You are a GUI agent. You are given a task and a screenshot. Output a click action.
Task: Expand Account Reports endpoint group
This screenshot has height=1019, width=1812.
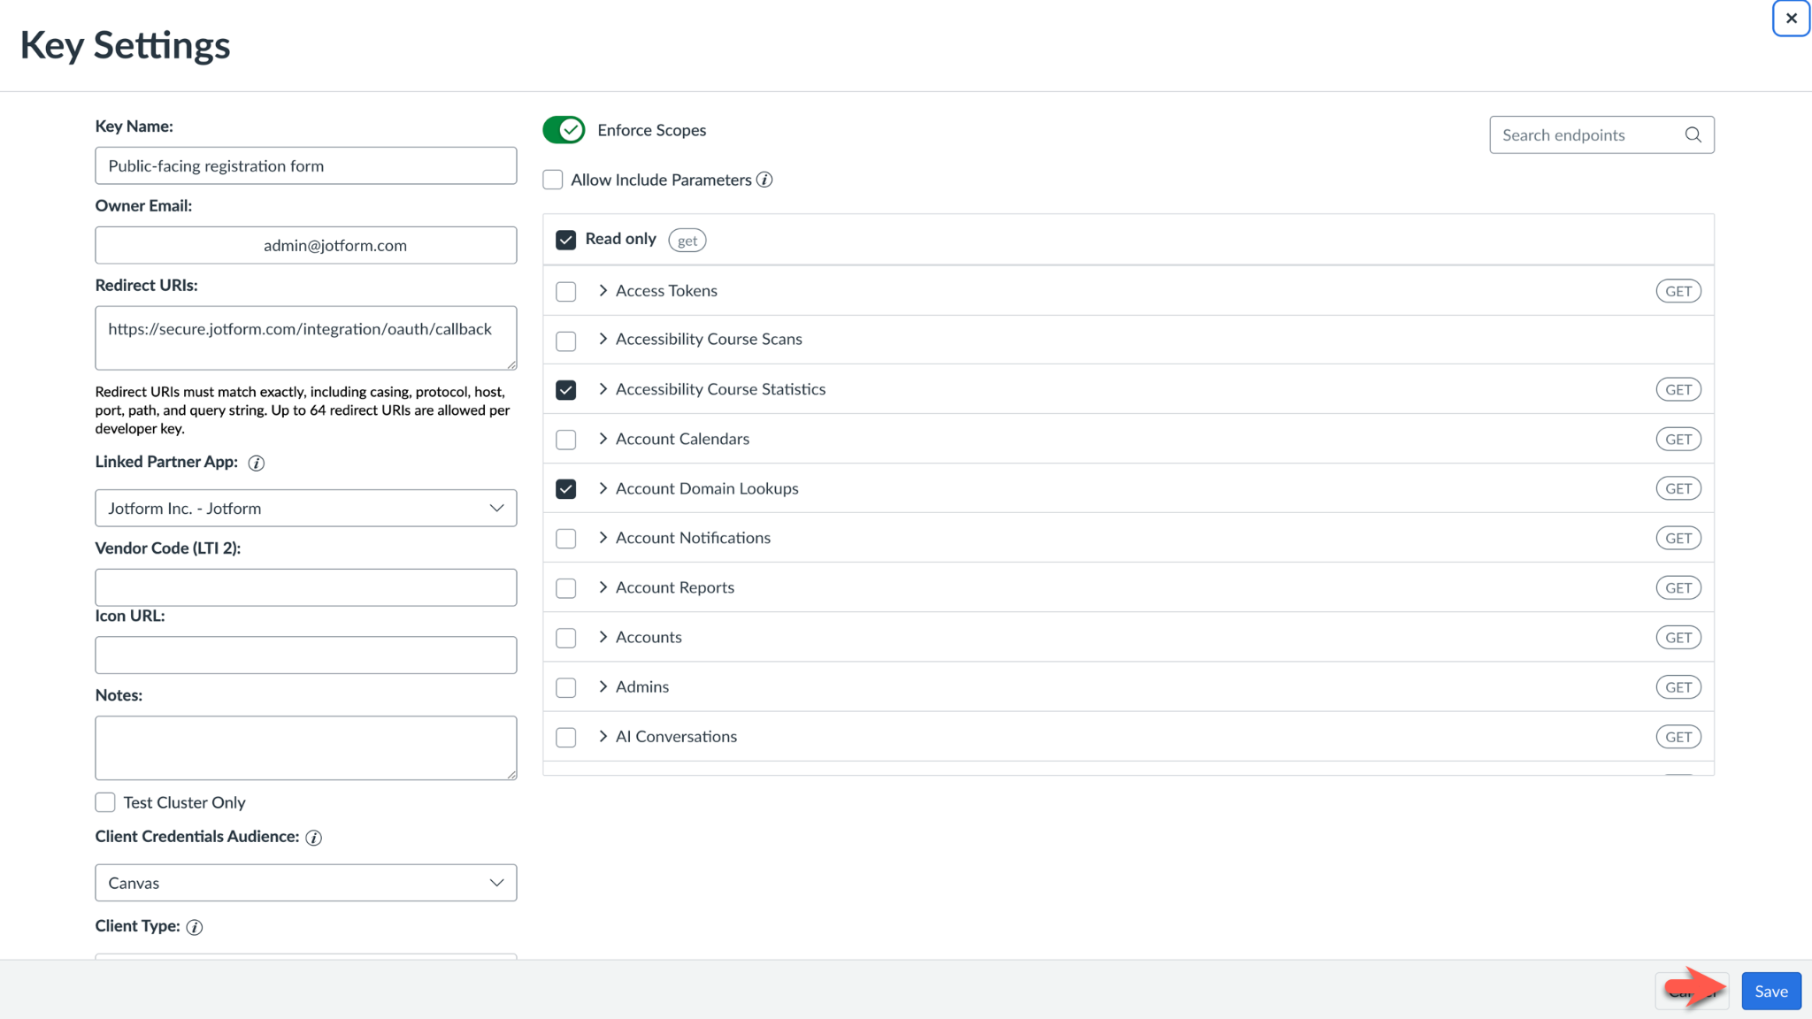tap(603, 587)
